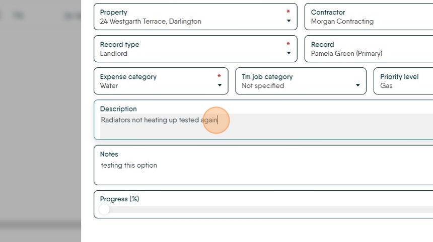Click the Pamela Green (Primary) record field
Image resolution: width=433 pixels, height=242 pixels.
pyautogui.click(x=369, y=49)
